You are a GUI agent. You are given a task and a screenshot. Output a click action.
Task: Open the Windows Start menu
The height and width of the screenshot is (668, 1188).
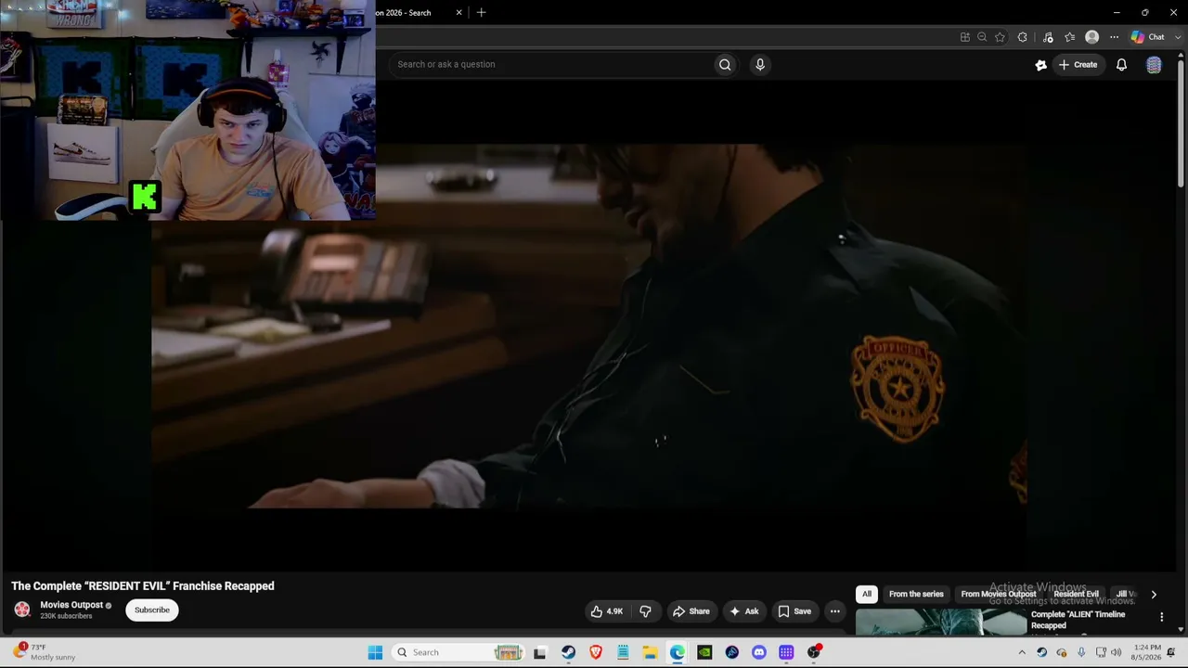pyautogui.click(x=375, y=652)
